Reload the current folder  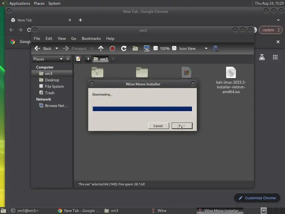point(124,48)
